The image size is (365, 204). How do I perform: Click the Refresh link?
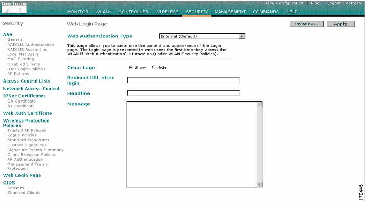pyautogui.click(x=353, y=3)
